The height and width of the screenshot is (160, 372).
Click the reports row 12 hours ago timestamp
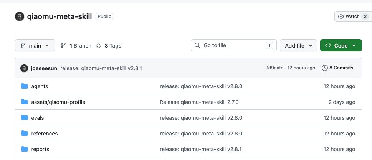[339, 149]
